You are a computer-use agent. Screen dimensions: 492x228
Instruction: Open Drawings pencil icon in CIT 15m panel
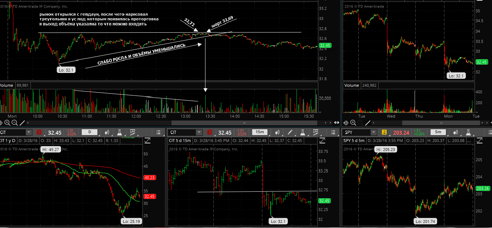coord(290,133)
